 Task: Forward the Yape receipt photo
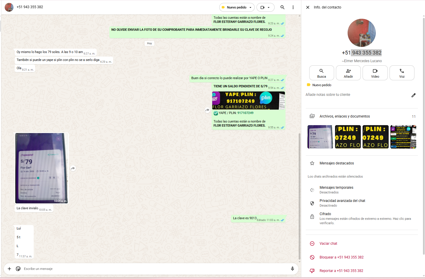[73, 168]
